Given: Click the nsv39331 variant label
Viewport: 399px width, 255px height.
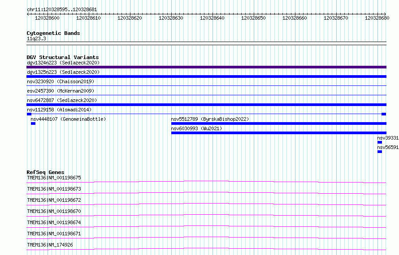Looking at the screenshot, I should (388, 138).
